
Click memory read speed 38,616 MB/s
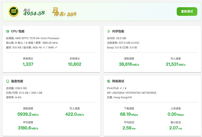click(x=129, y=64)
